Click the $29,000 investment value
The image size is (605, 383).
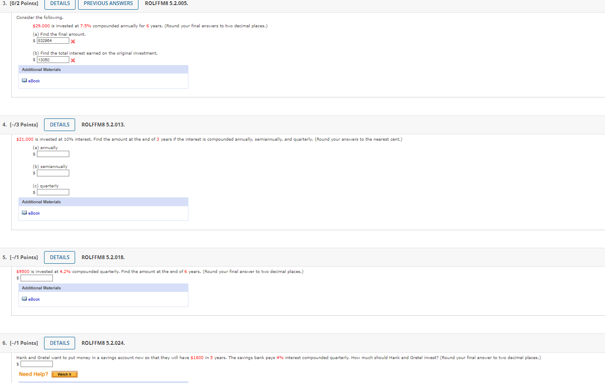point(41,26)
